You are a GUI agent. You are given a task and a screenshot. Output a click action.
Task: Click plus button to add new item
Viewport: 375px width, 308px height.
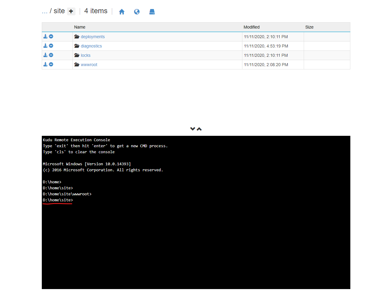[x=71, y=11]
